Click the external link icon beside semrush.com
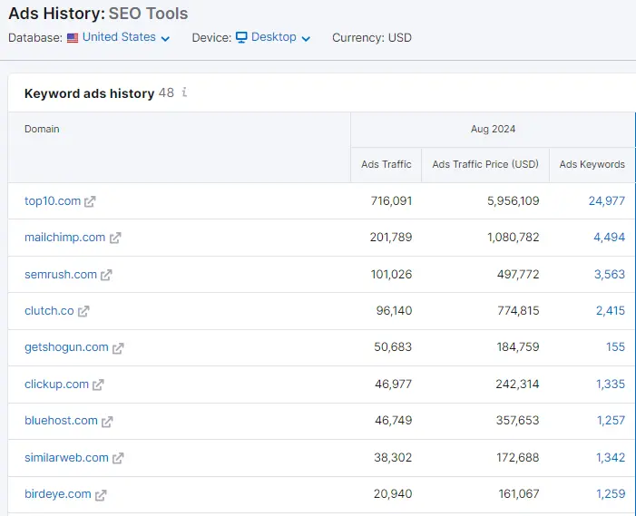 click(x=106, y=275)
